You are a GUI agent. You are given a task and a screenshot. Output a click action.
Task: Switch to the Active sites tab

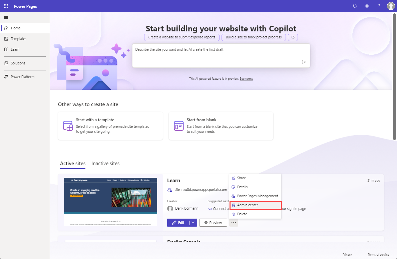[x=73, y=164]
